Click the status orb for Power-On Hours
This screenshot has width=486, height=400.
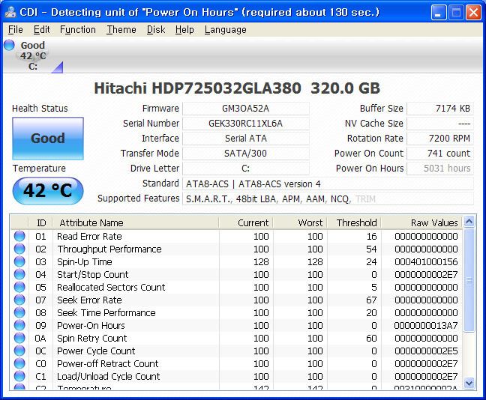(x=19, y=325)
